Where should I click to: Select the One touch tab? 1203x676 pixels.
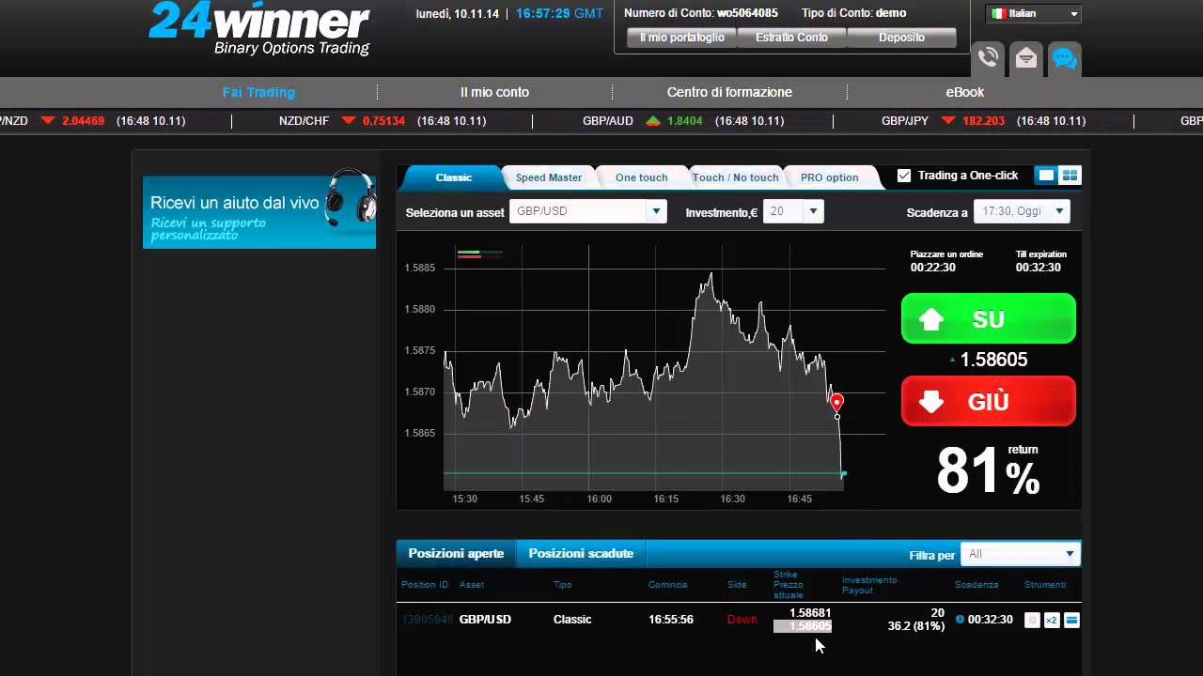click(642, 177)
